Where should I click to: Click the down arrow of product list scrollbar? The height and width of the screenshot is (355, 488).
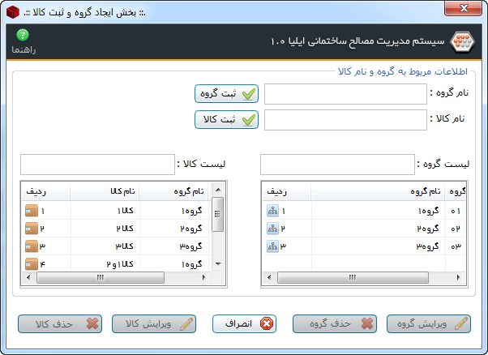pos(217,263)
